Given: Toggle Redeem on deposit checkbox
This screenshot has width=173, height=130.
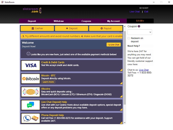Looking at the screenshot, I should pos(128,38).
